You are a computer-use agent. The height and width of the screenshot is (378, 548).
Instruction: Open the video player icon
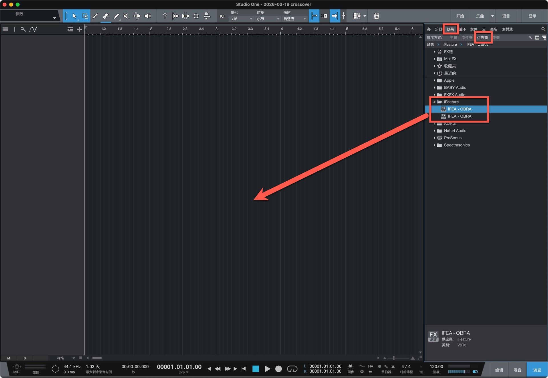[x=376, y=16]
